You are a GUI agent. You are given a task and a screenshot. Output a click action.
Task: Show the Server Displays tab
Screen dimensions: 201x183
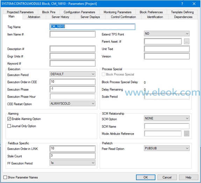pos(90,17)
